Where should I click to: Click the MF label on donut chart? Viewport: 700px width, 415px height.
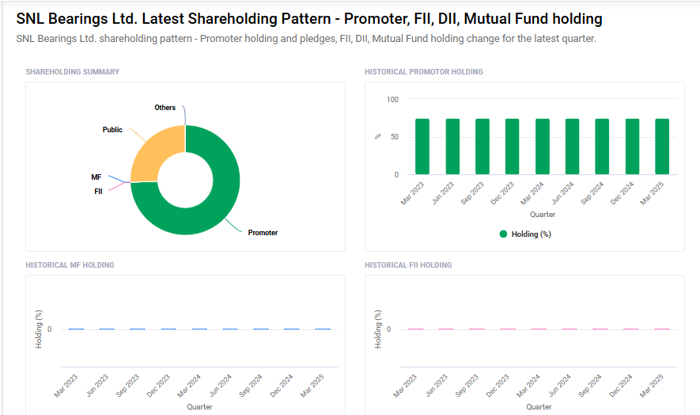[96, 177]
